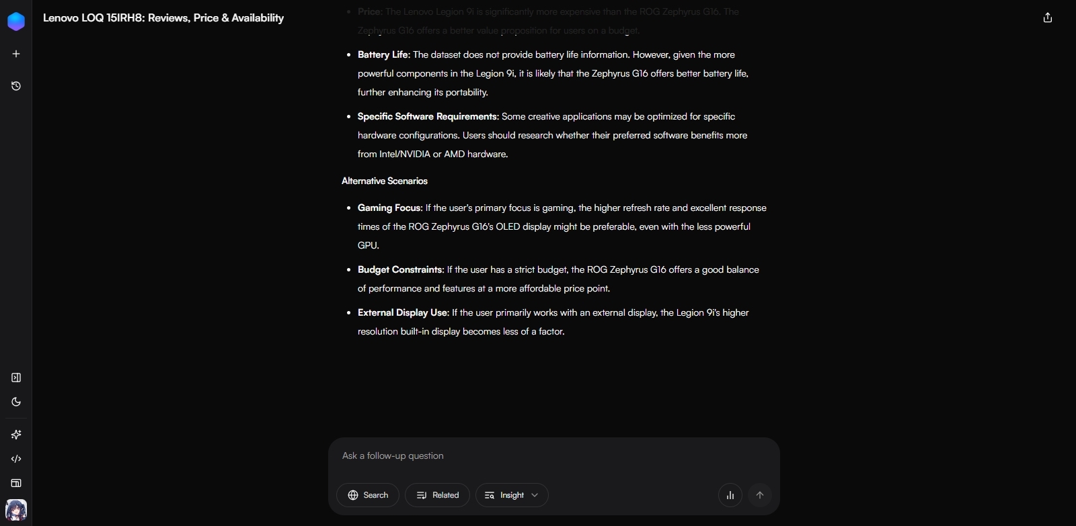Viewport: 1076px width, 526px height.
Task: Click the sparkle AI icon in sidebar
Action: (x=16, y=435)
